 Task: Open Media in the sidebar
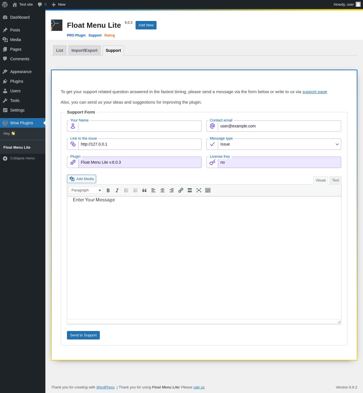[x=23, y=40]
